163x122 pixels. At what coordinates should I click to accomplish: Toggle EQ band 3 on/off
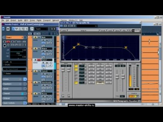tap(76, 73)
